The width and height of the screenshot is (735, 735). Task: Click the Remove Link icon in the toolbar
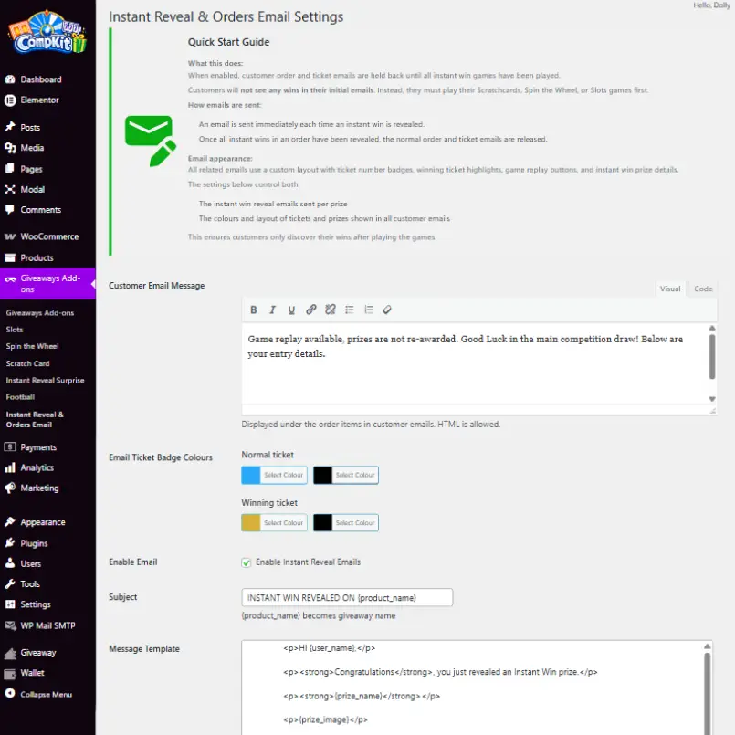point(330,310)
